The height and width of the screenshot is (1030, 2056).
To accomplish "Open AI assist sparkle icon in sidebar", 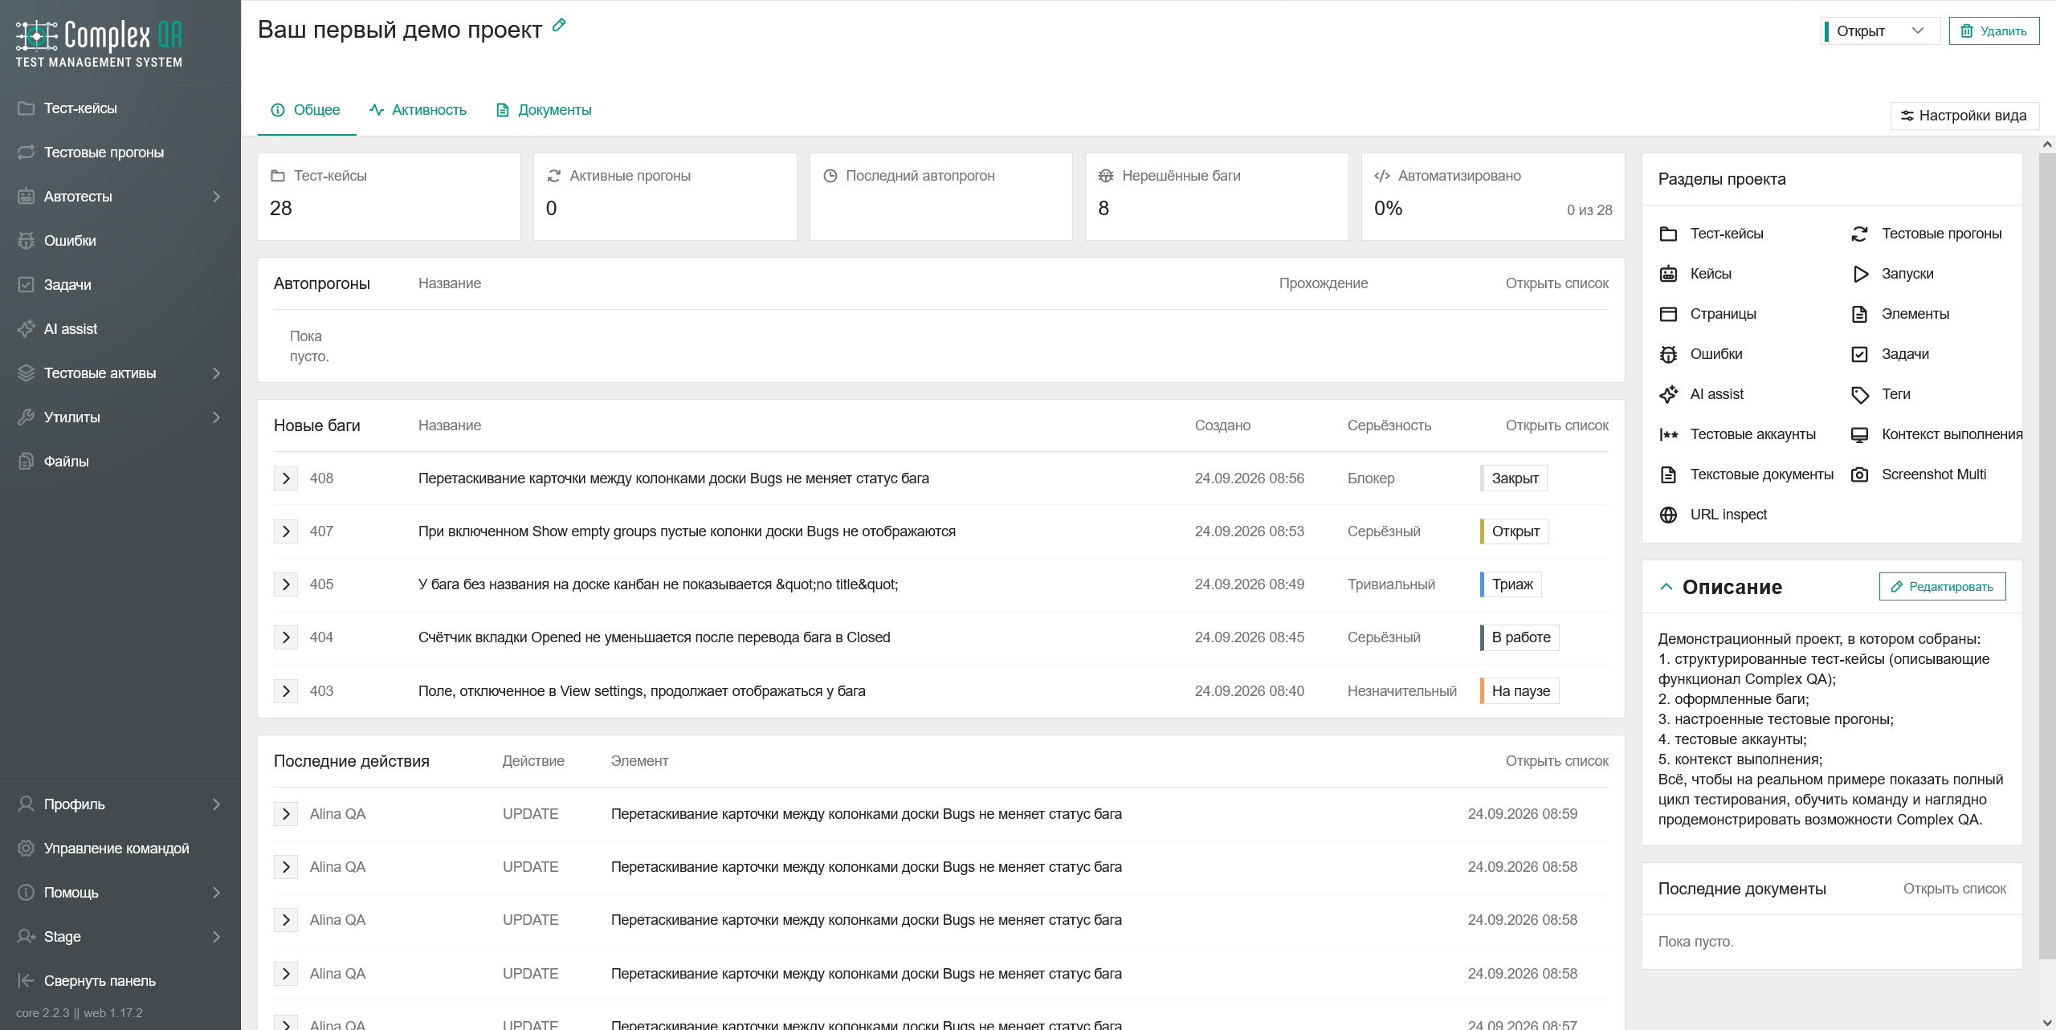I will tap(27, 328).
